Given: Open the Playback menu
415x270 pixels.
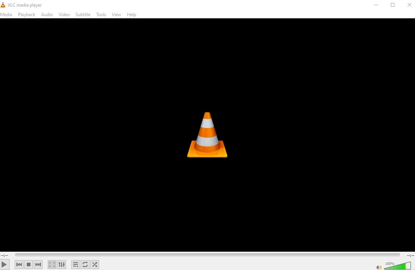Looking at the screenshot, I should point(26,14).
